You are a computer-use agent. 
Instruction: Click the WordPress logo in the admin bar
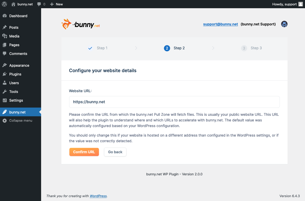click(4, 4)
